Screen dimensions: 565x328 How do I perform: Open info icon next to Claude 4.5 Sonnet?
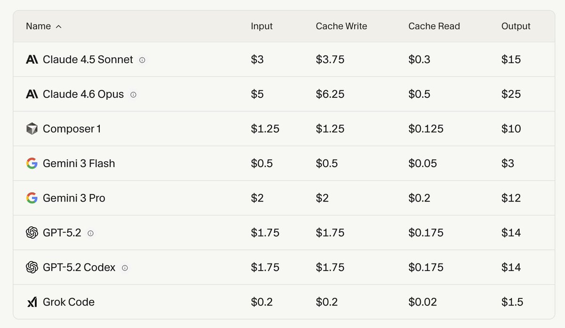[142, 60]
